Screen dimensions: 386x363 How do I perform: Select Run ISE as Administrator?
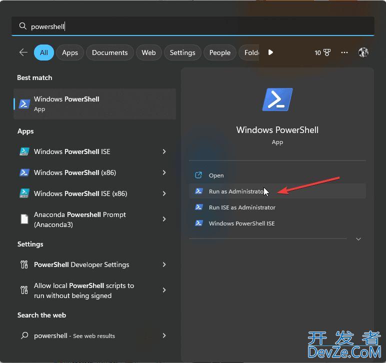242,207
